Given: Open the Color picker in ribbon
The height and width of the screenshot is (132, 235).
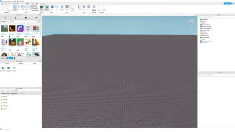Looking at the screenshot, I should (67, 7).
